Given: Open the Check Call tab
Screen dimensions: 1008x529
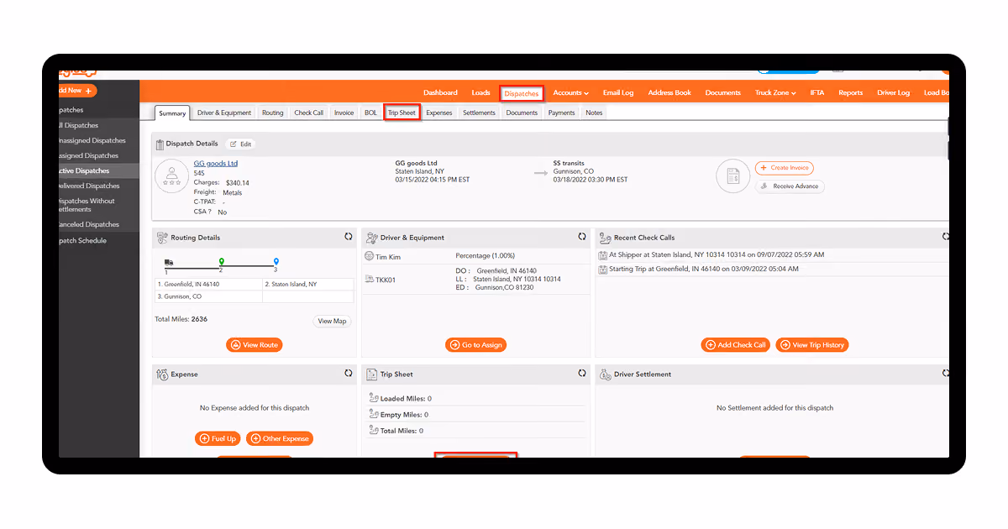Looking at the screenshot, I should [x=308, y=113].
